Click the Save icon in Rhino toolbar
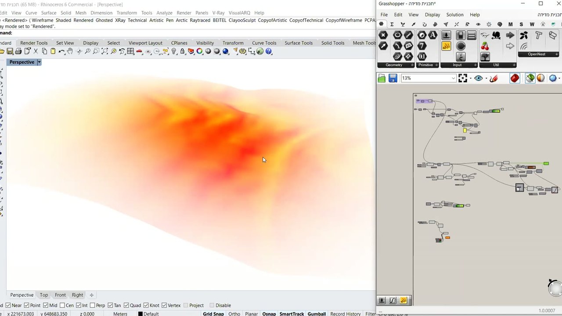Viewport: 562px width, 316px height. (10, 51)
